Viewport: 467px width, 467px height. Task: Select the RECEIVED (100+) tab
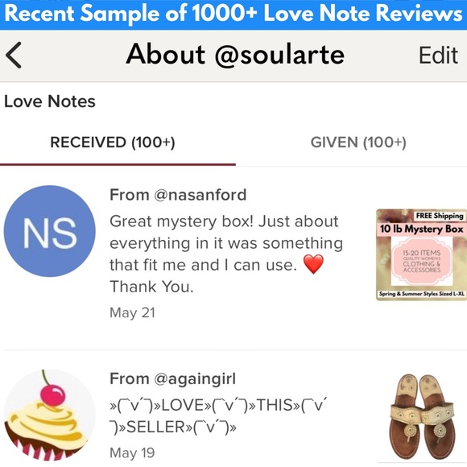pyautogui.click(x=113, y=143)
